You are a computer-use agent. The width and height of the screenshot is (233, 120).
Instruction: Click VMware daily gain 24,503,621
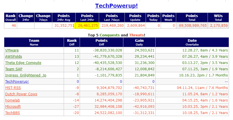144,50
